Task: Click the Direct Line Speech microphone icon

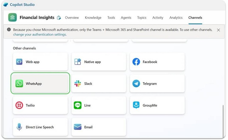Action: pyautogui.click(x=19, y=127)
